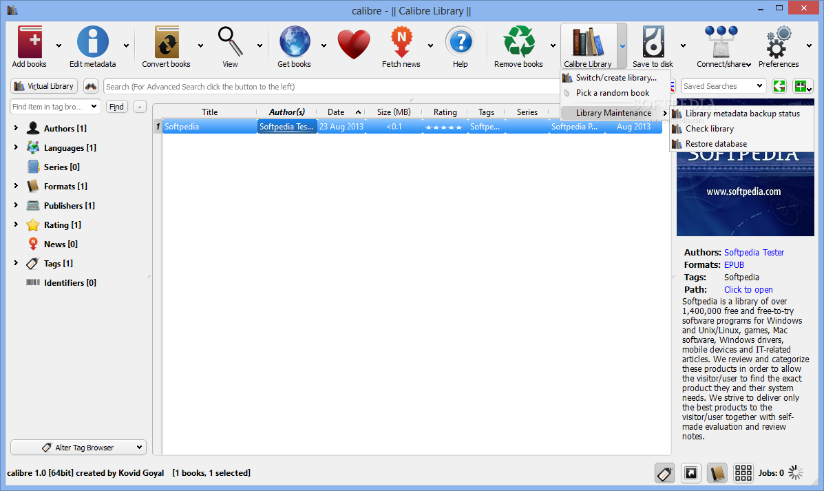Toggle cover grid icon in status bar
824x491 pixels.
coord(743,473)
